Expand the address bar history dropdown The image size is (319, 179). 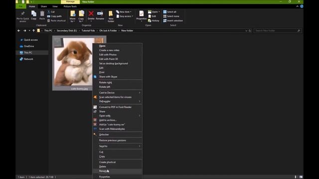coord(246,31)
